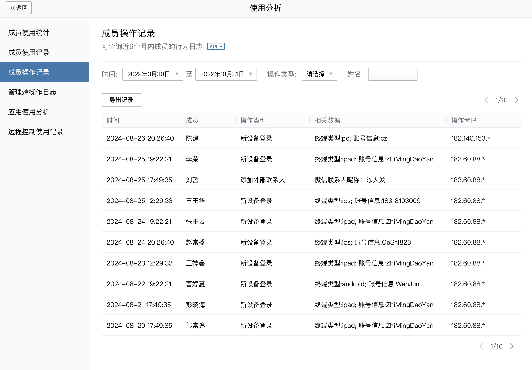This screenshot has width=532, height=370.
Task: Click next page arrow below table
Action: [512, 346]
